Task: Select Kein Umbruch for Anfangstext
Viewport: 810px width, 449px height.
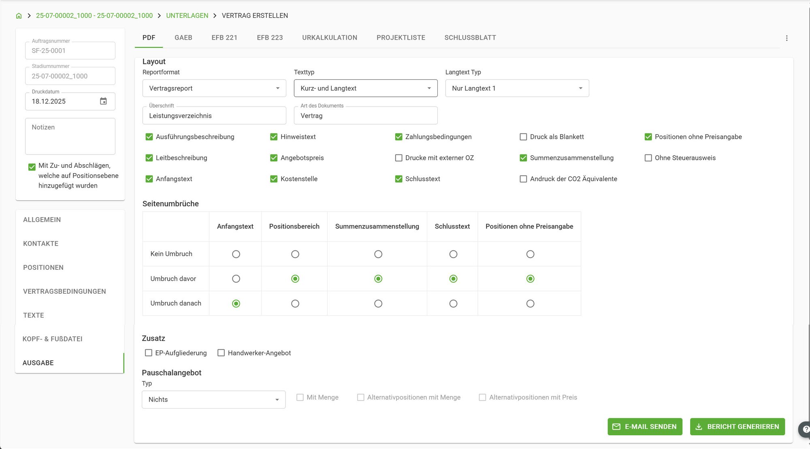Action: point(236,254)
